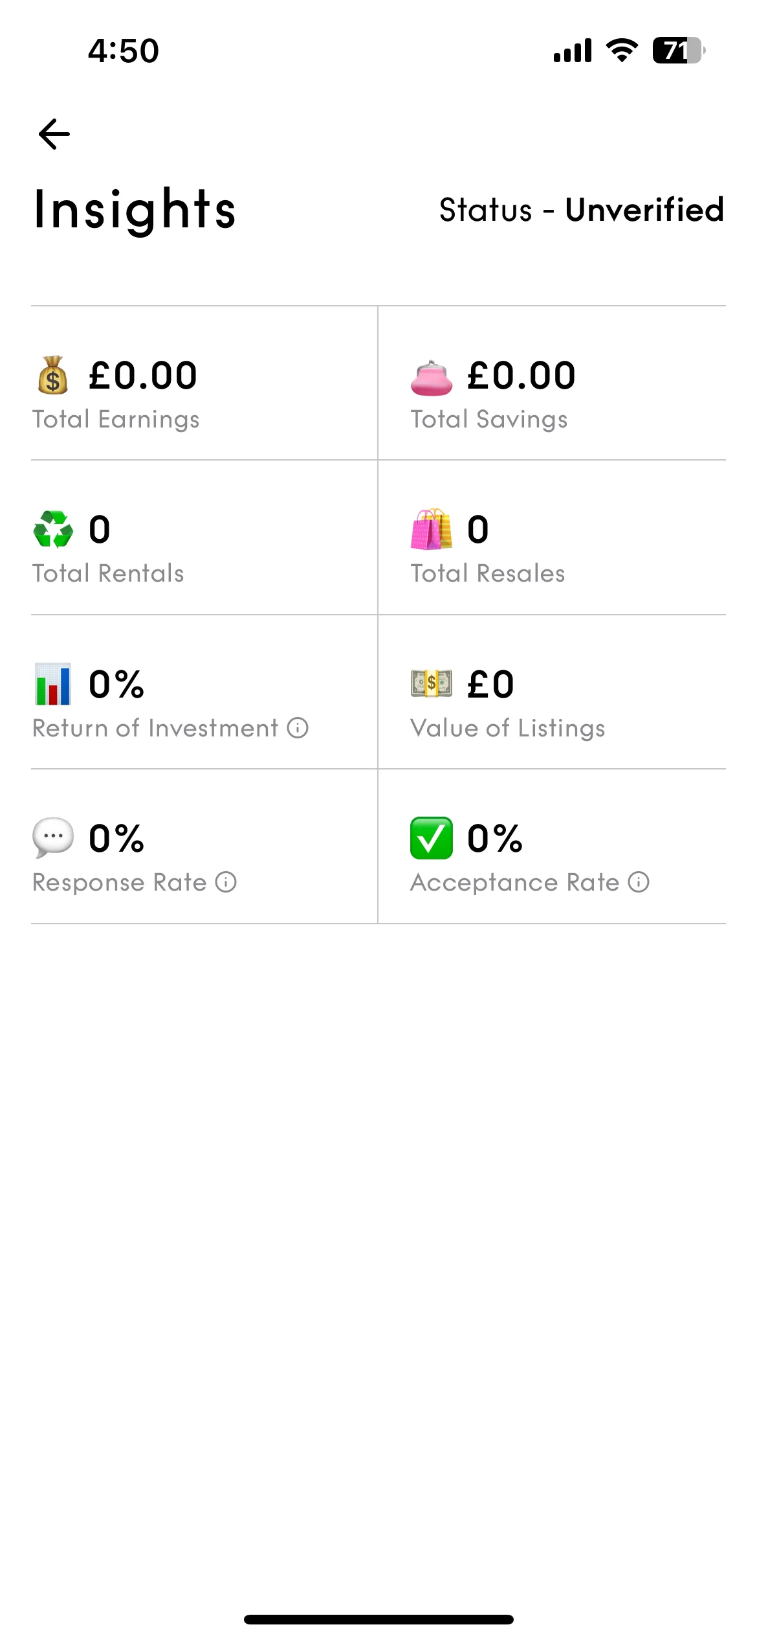Tap the green checkmark acceptance icon
This screenshot has height=1640, width=757.
click(432, 838)
